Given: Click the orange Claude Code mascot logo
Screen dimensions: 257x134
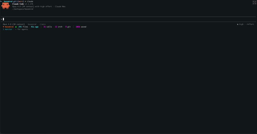Looking at the screenshot, I should 5,6.
